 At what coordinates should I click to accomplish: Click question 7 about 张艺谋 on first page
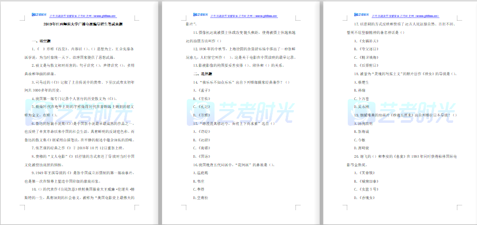tap(79, 148)
